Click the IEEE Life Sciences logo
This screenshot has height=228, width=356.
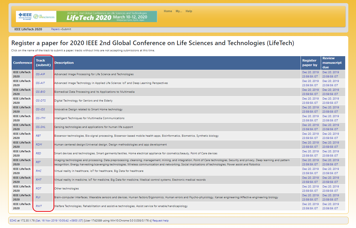44,16
